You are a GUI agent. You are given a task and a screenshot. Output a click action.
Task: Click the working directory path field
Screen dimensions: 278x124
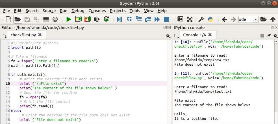click(x=246, y=19)
